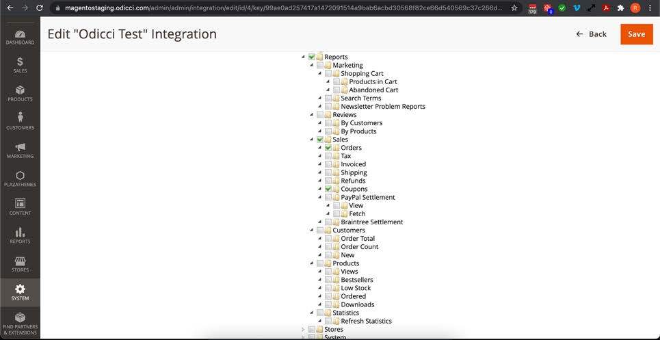Viewport: 660px width, 340px height.
Task: Uncheck the Coupons checkbox
Action: [328, 189]
